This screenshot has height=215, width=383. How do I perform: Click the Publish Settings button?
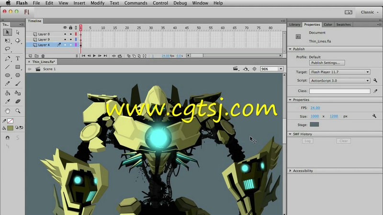point(327,63)
